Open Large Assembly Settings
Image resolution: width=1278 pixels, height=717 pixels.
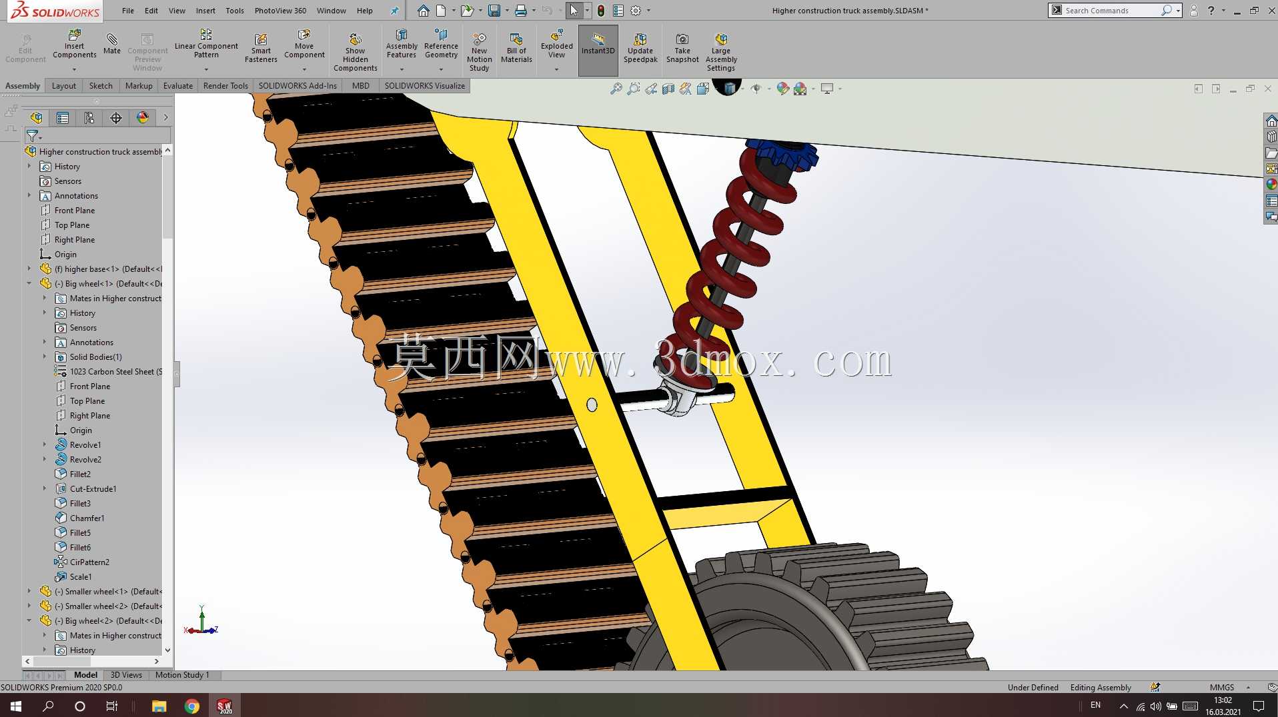point(721,52)
